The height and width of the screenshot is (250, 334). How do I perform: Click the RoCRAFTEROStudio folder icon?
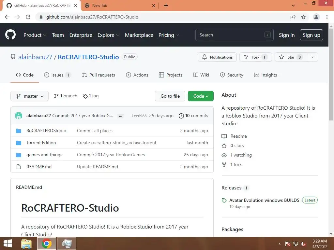19,131
